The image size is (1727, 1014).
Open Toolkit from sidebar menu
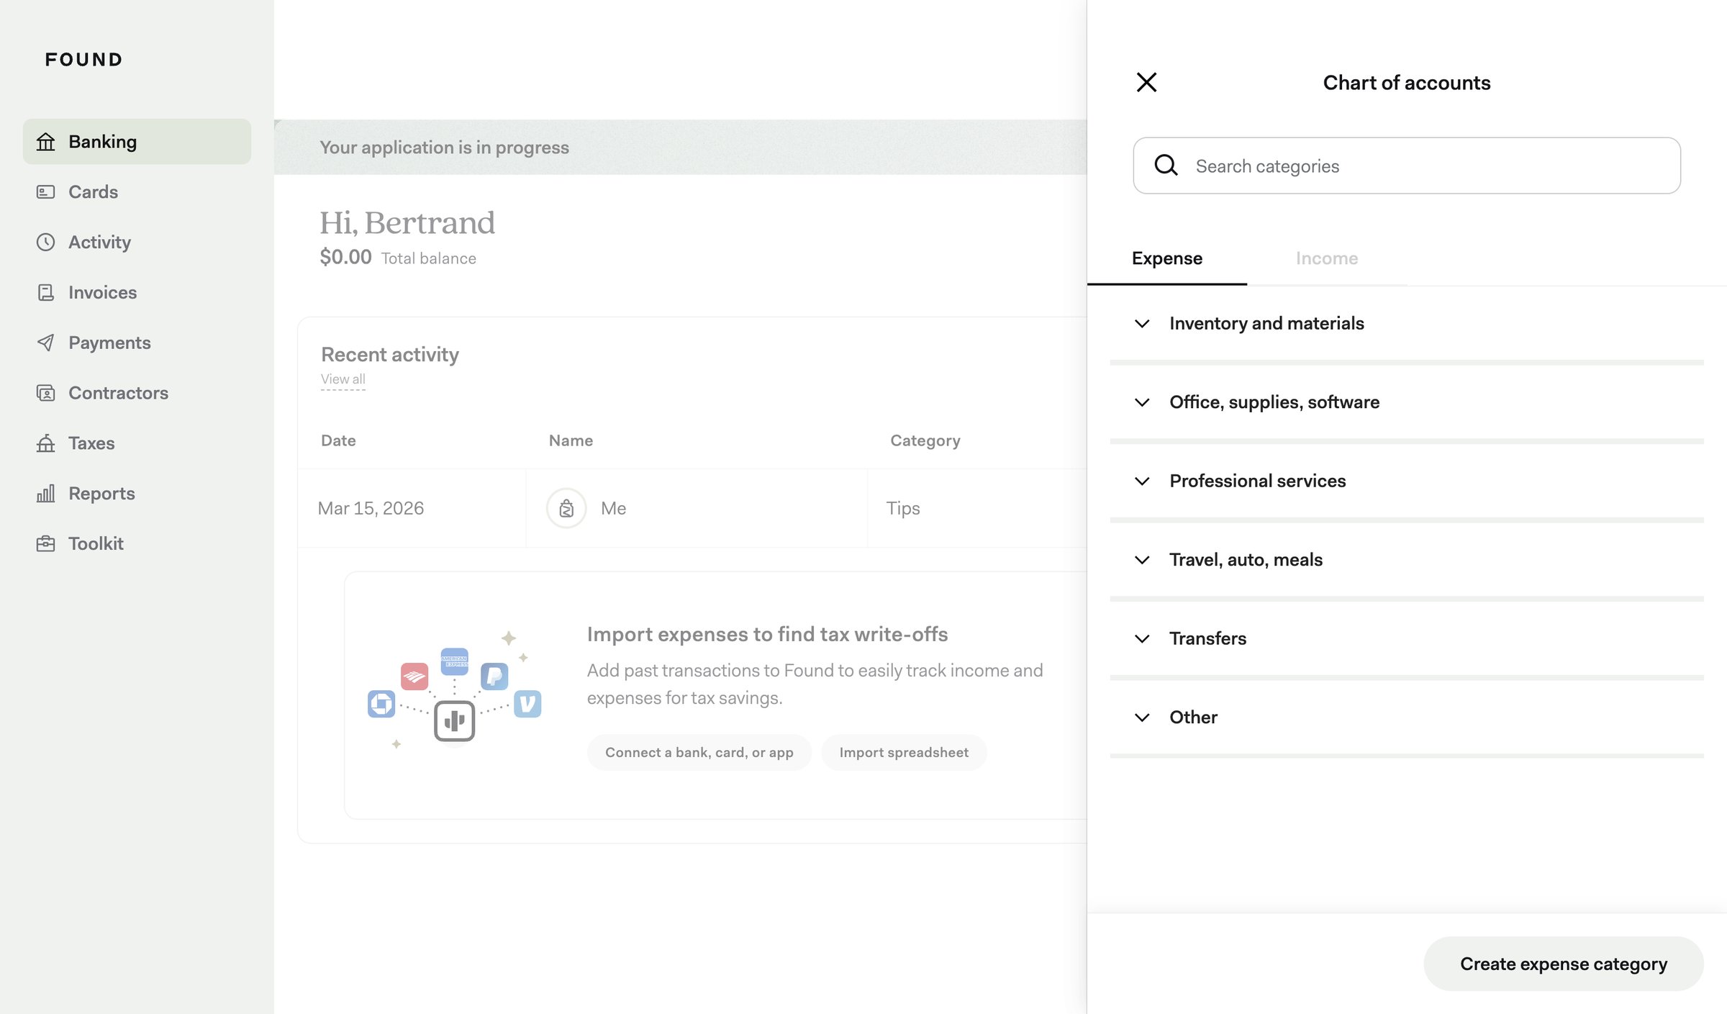click(x=137, y=543)
